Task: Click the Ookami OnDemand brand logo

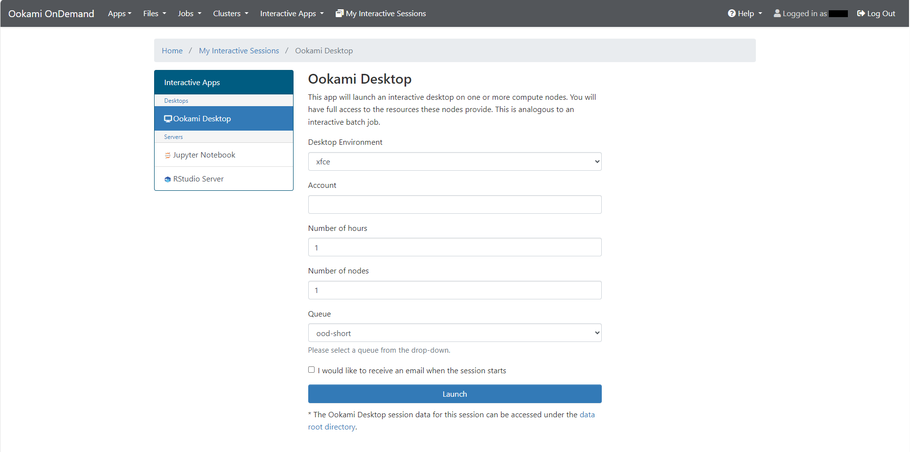Action: (51, 13)
